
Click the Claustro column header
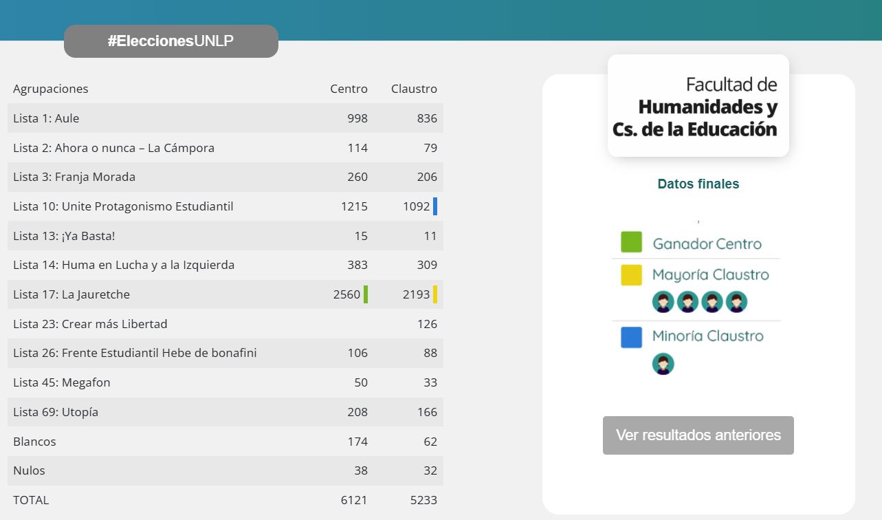click(x=414, y=89)
